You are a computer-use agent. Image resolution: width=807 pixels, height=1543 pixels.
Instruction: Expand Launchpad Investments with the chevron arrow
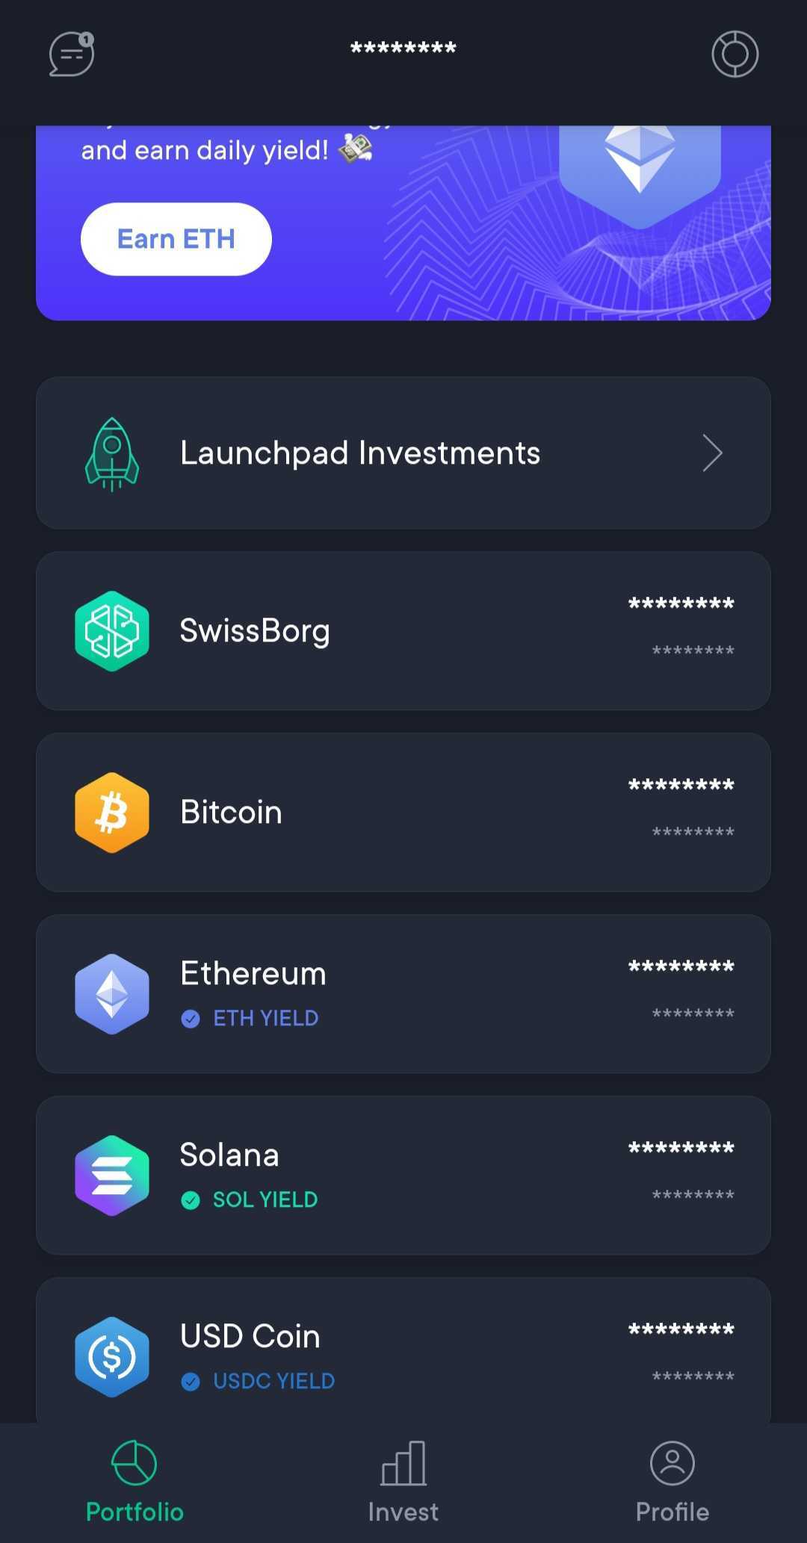712,453
